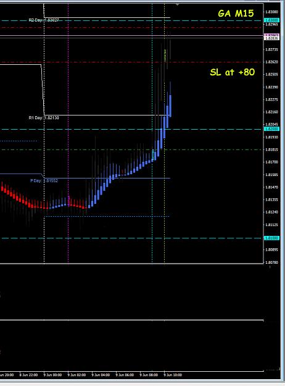The image size is (285, 386).
Task: Click the magenta dashed vertical session line
Action: click(68, 133)
